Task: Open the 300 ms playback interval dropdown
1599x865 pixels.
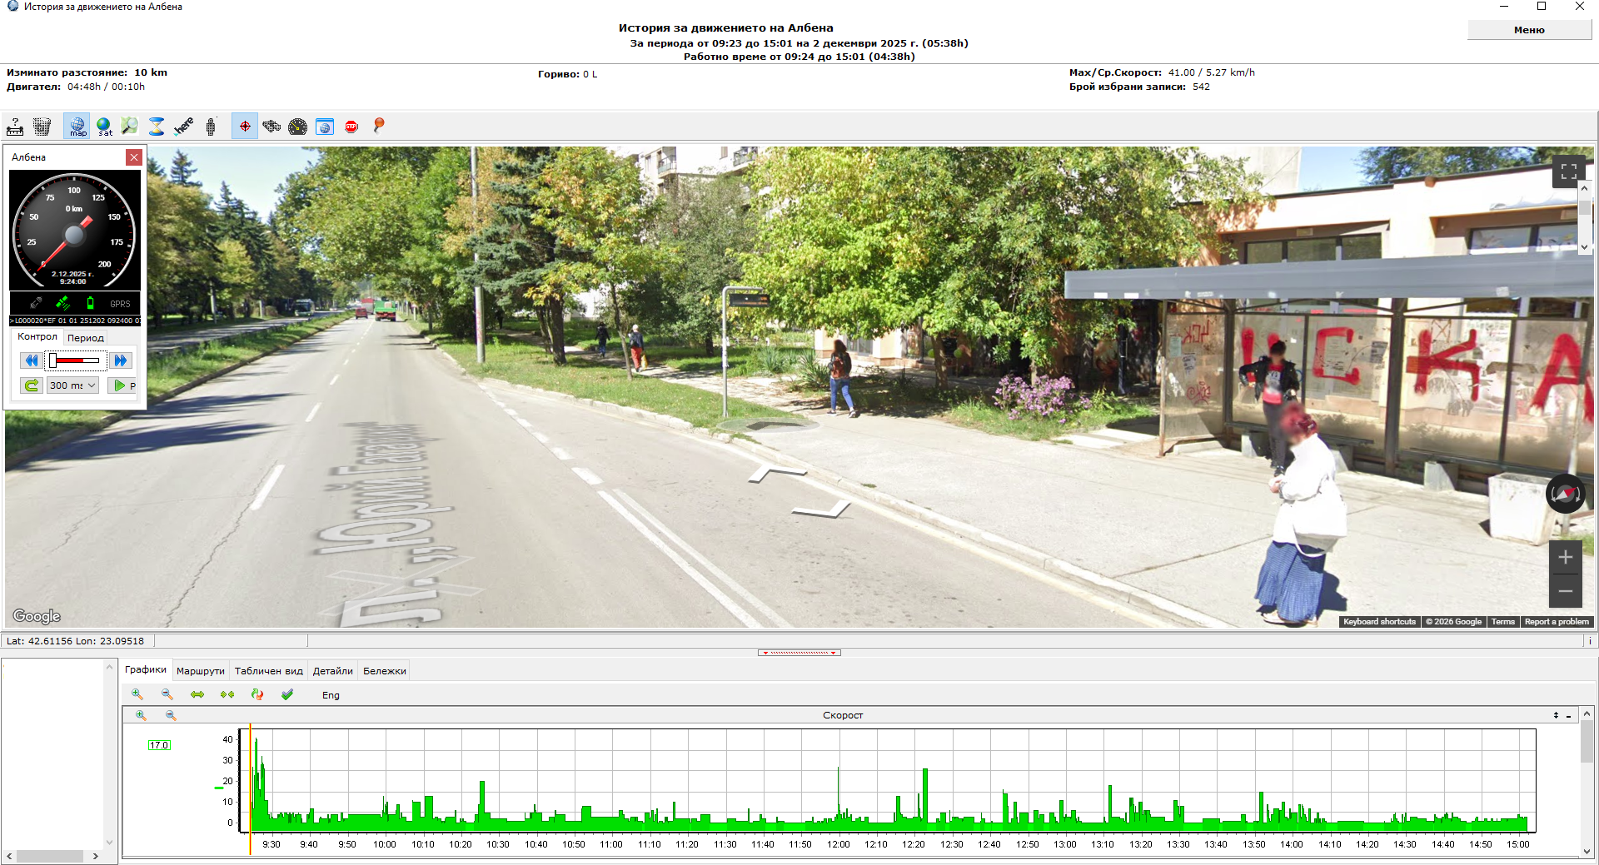Action: pos(73,385)
